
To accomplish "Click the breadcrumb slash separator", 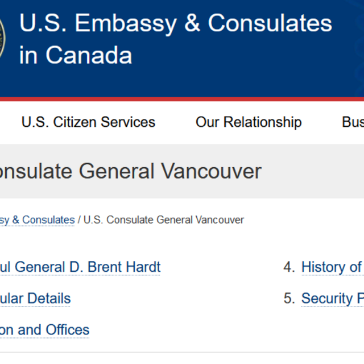I will click(x=79, y=220).
